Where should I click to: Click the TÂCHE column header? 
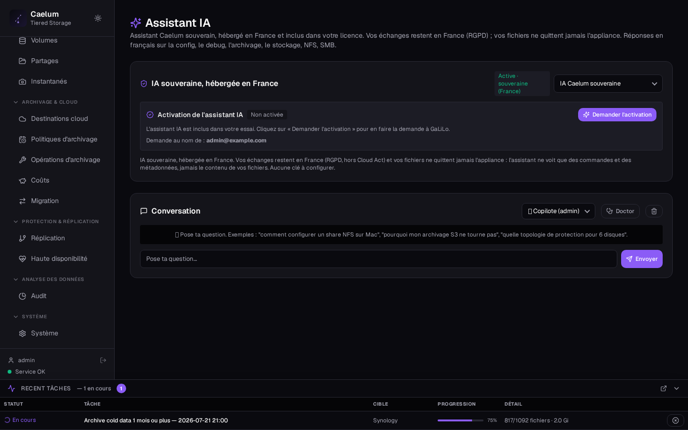(x=92, y=404)
